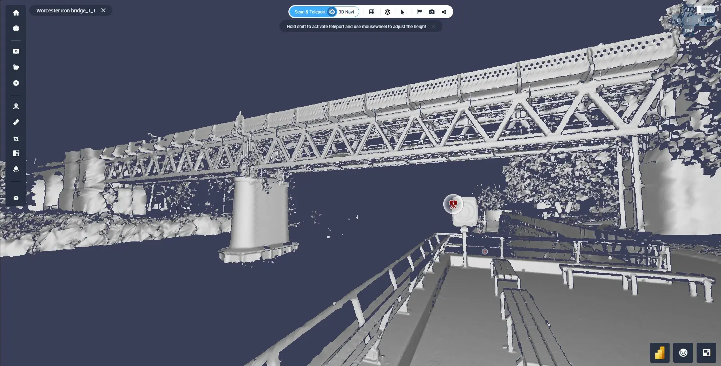Select the crop tool in sidebar
721x366 pixels.
click(16, 139)
